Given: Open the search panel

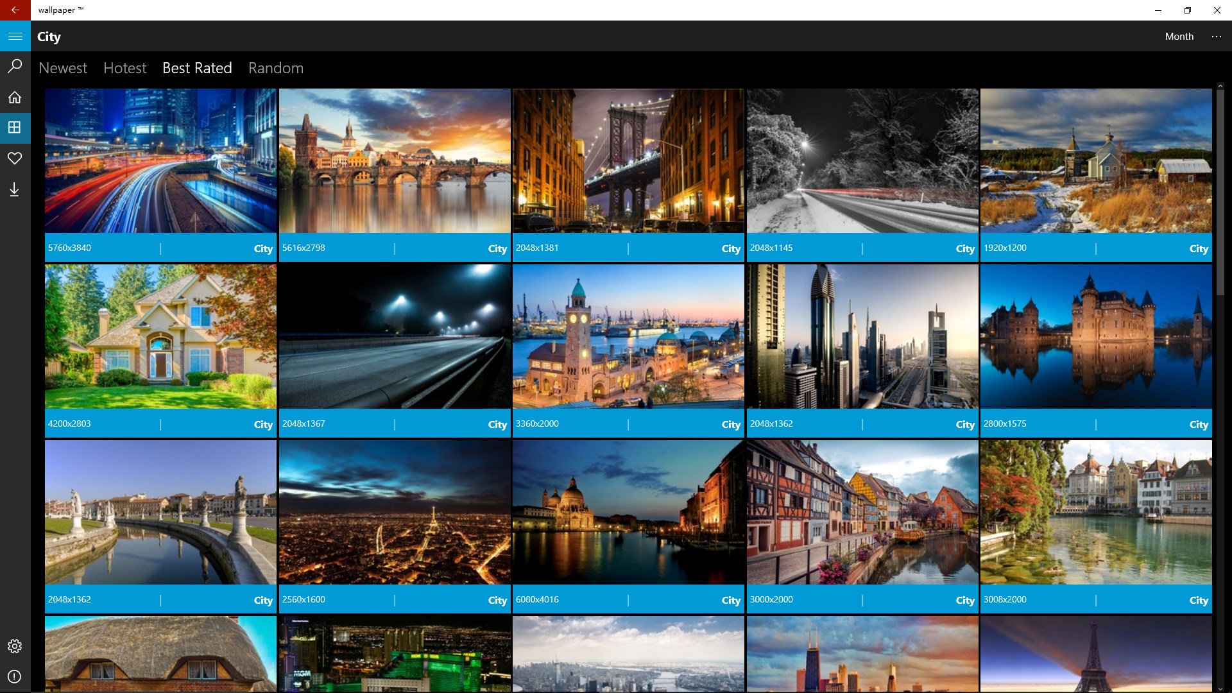Looking at the screenshot, I should [14, 66].
